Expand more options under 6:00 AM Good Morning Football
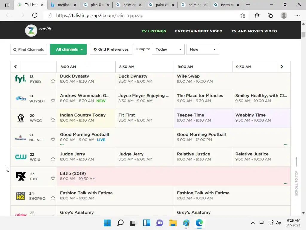Screen dimensions: 306x230 62,145
